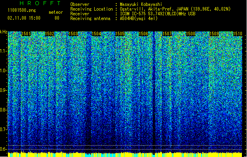The width and height of the screenshot is (247, 157).
Task: Click the Observer label
Action: pos(80,4)
